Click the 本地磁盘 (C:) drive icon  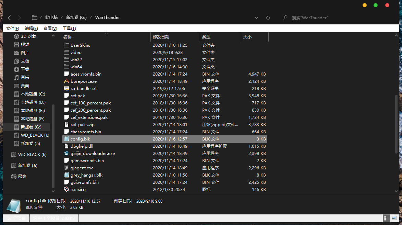(x=16, y=94)
